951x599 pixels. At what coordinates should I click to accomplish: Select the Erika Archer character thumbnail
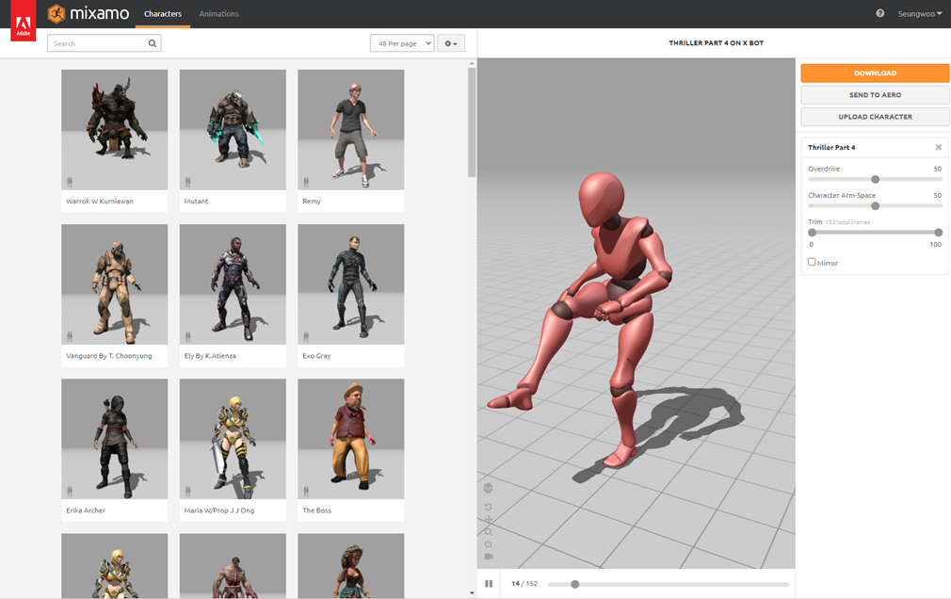[115, 440]
